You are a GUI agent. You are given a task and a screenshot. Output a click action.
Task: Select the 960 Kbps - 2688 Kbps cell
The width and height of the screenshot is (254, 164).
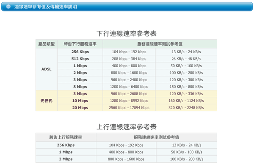pos(129,94)
